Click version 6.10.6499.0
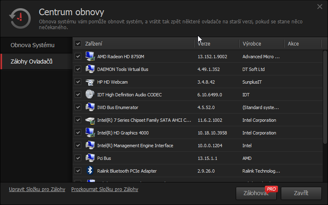 click(x=210, y=95)
